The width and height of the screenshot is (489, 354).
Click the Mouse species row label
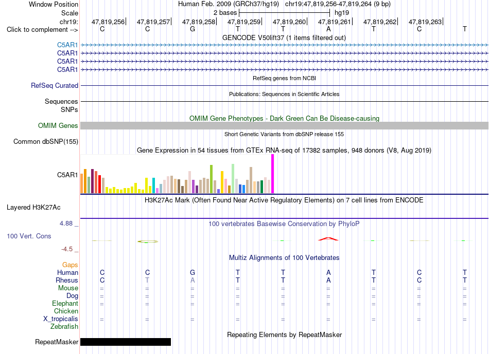[x=68, y=288]
